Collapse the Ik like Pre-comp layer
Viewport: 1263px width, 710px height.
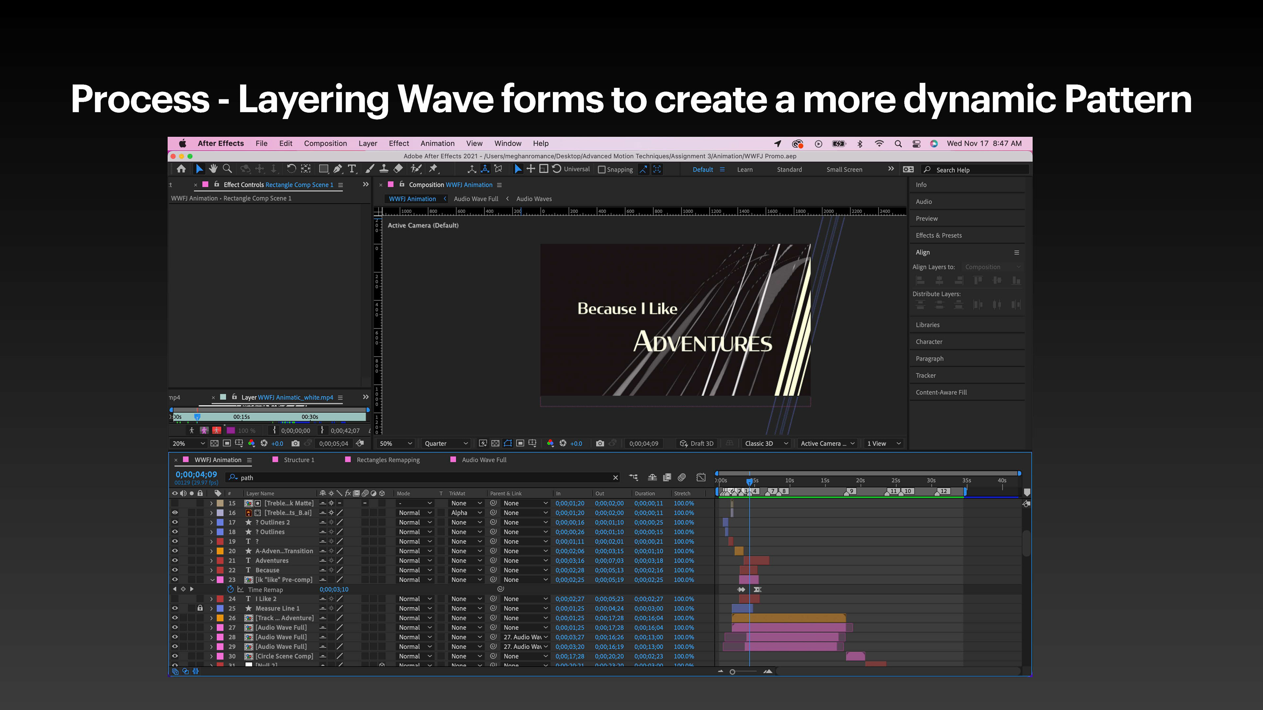[212, 580]
